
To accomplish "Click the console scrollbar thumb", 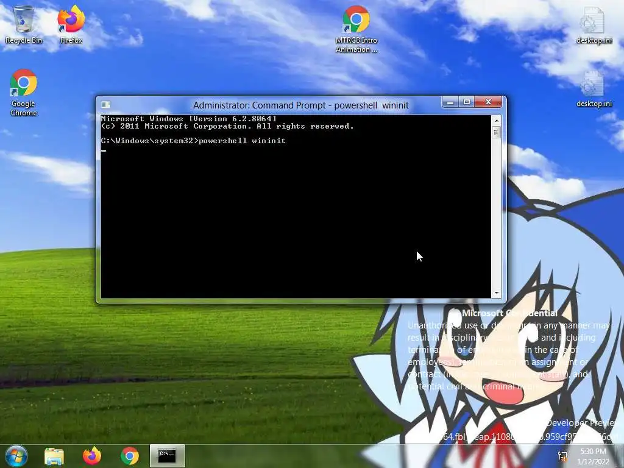I will pyautogui.click(x=496, y=132).
